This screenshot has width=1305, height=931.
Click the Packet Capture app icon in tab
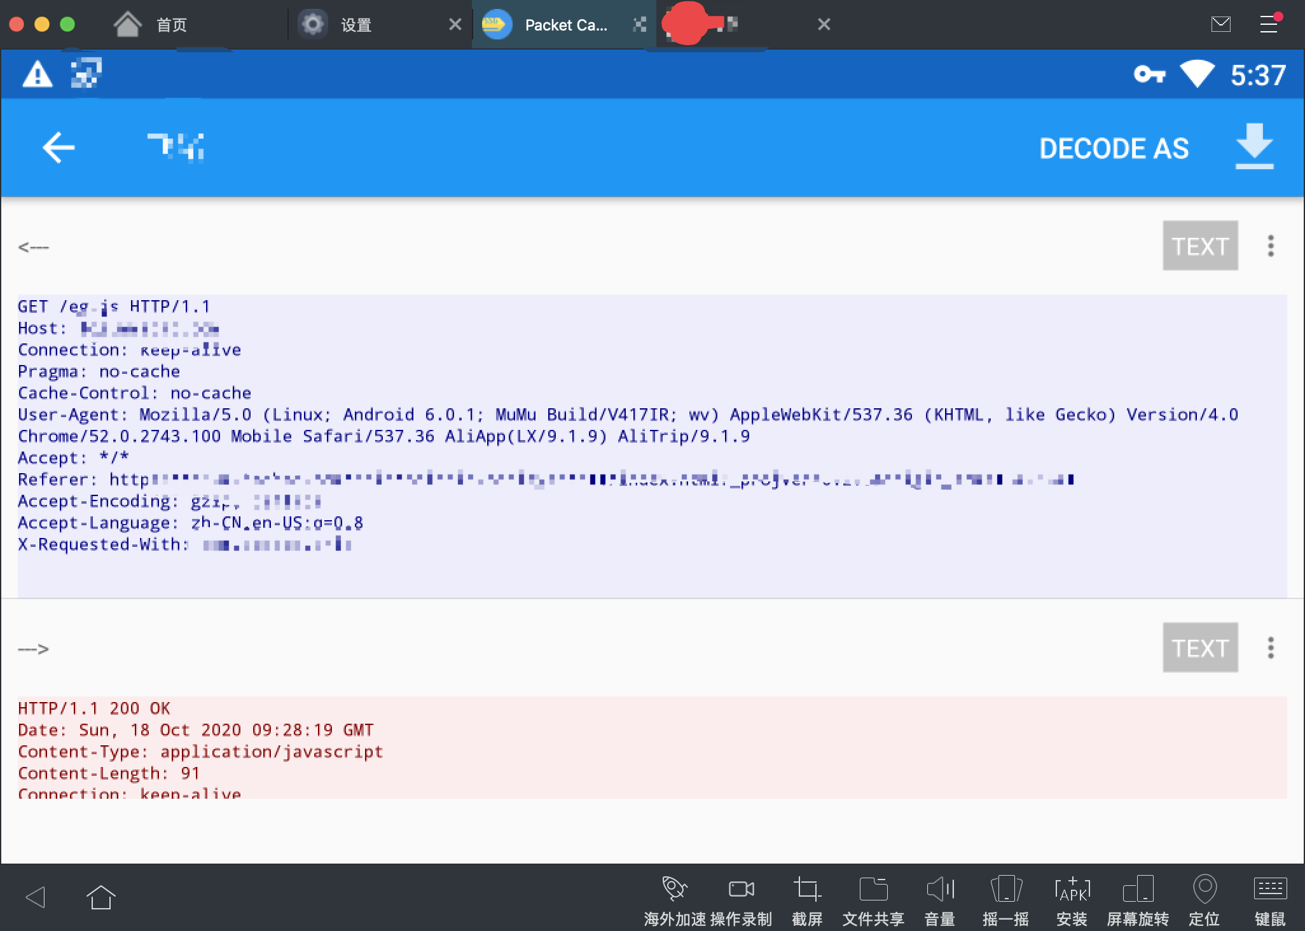(497, 25)
